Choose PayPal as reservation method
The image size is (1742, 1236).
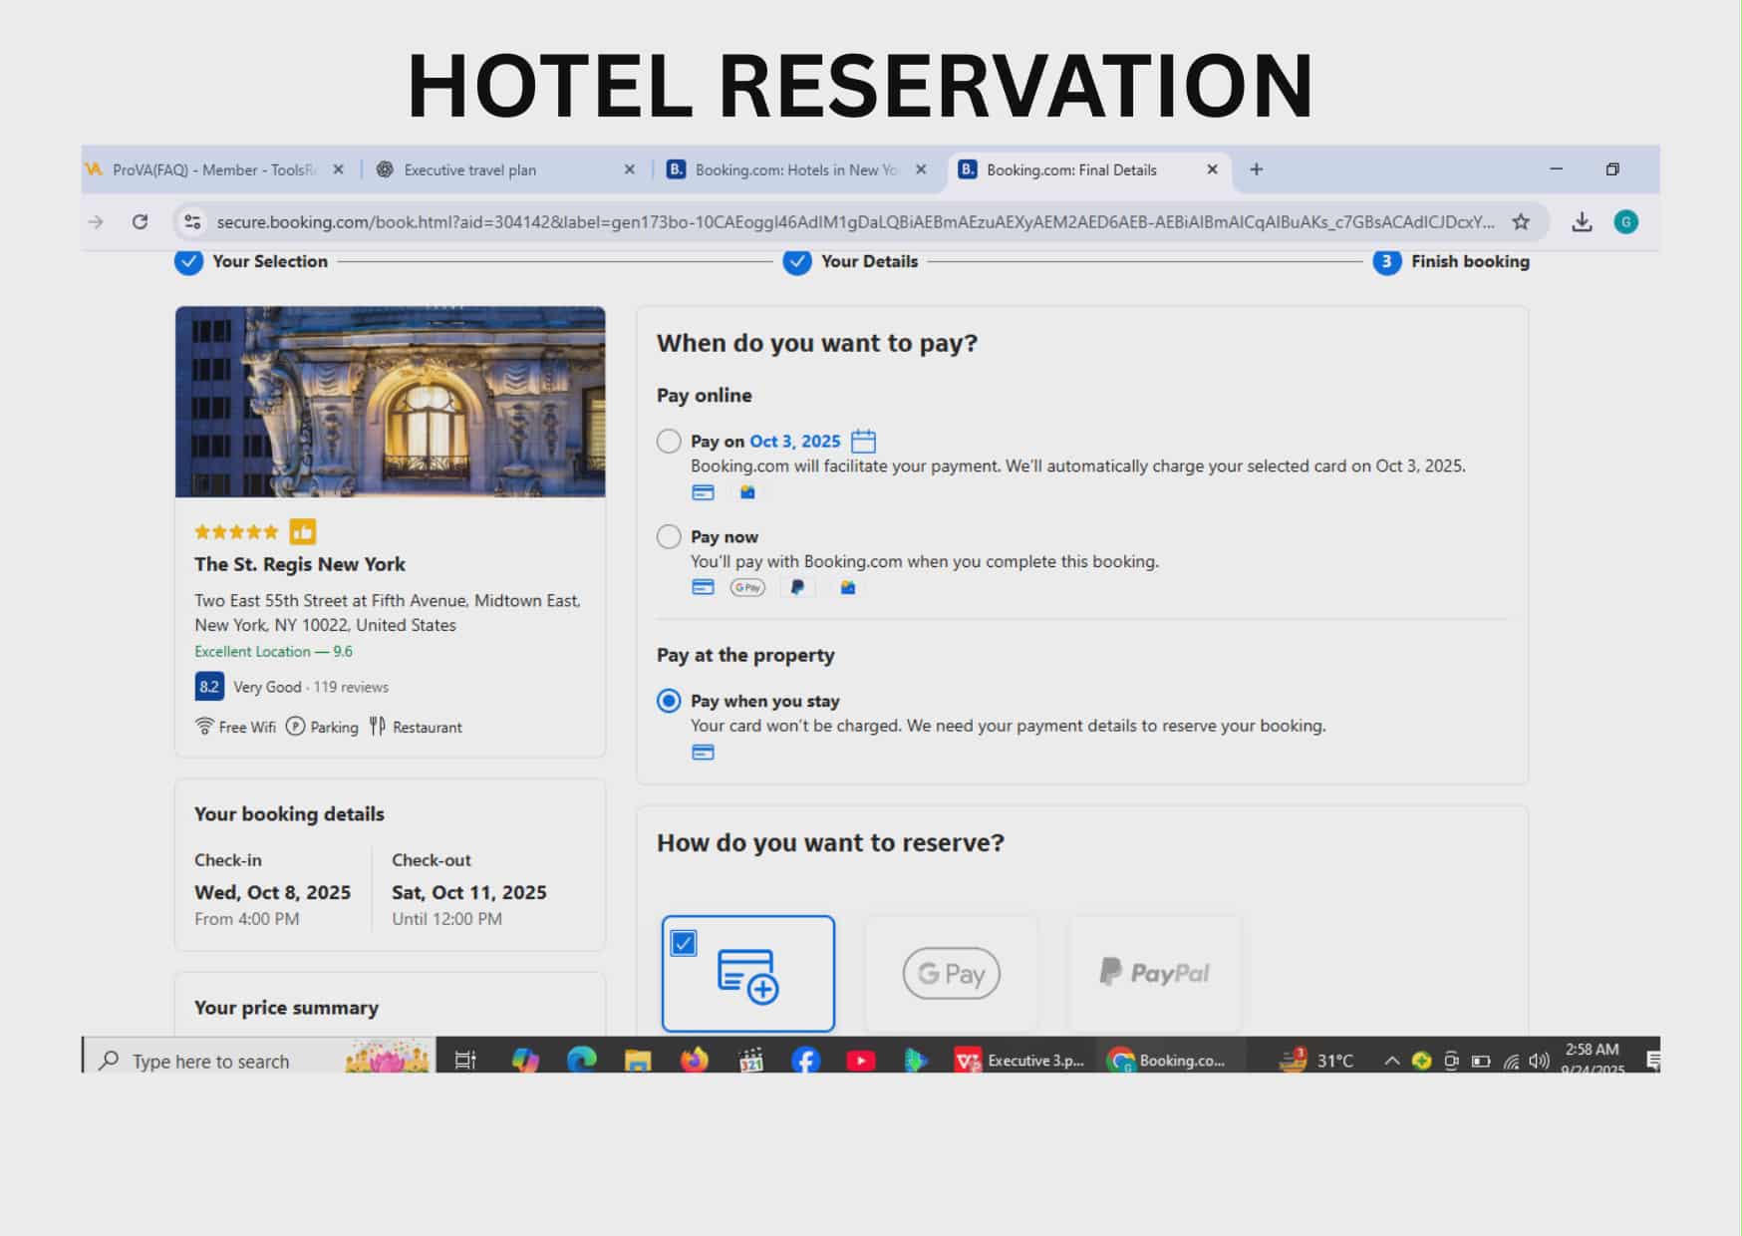coord(1154,973)
